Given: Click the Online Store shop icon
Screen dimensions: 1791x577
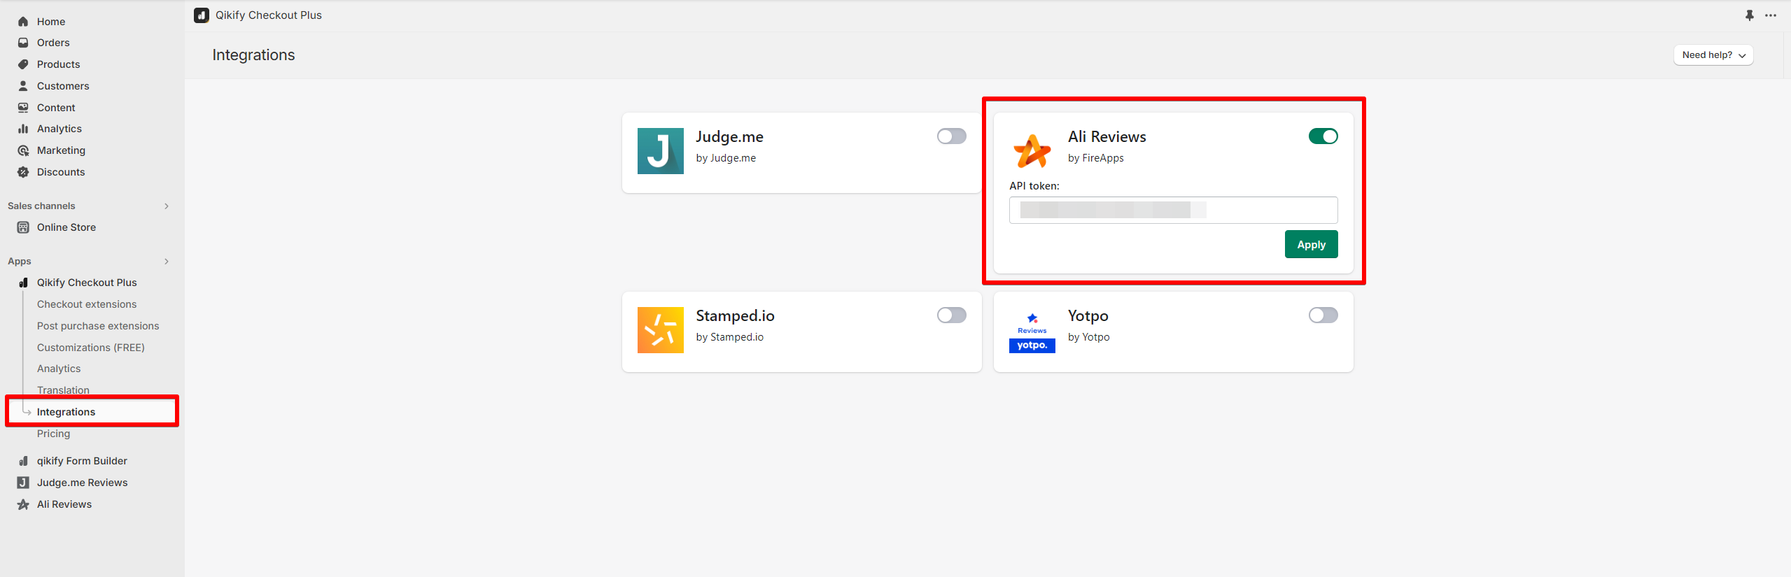Looking at the screenshot, I should [x=23, y=227].
